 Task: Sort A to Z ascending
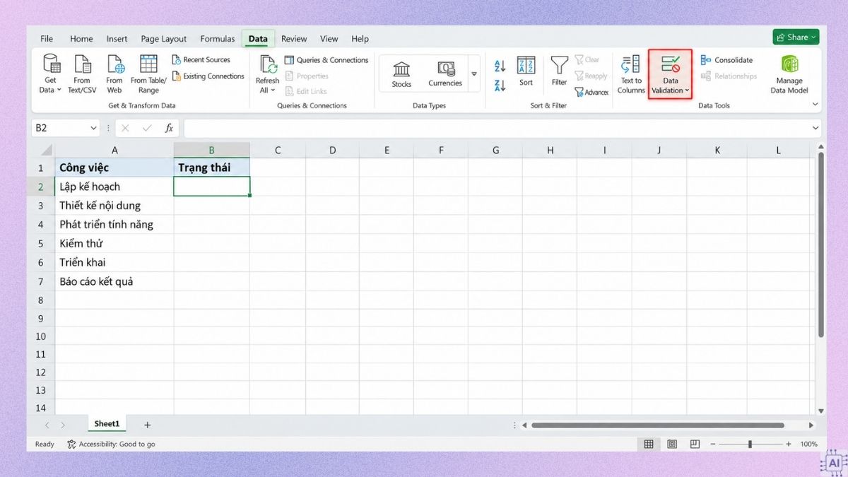(x=500, y=66)
